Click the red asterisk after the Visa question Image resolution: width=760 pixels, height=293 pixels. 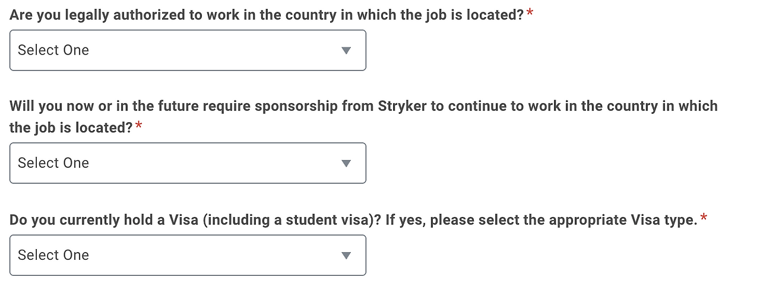704,219
